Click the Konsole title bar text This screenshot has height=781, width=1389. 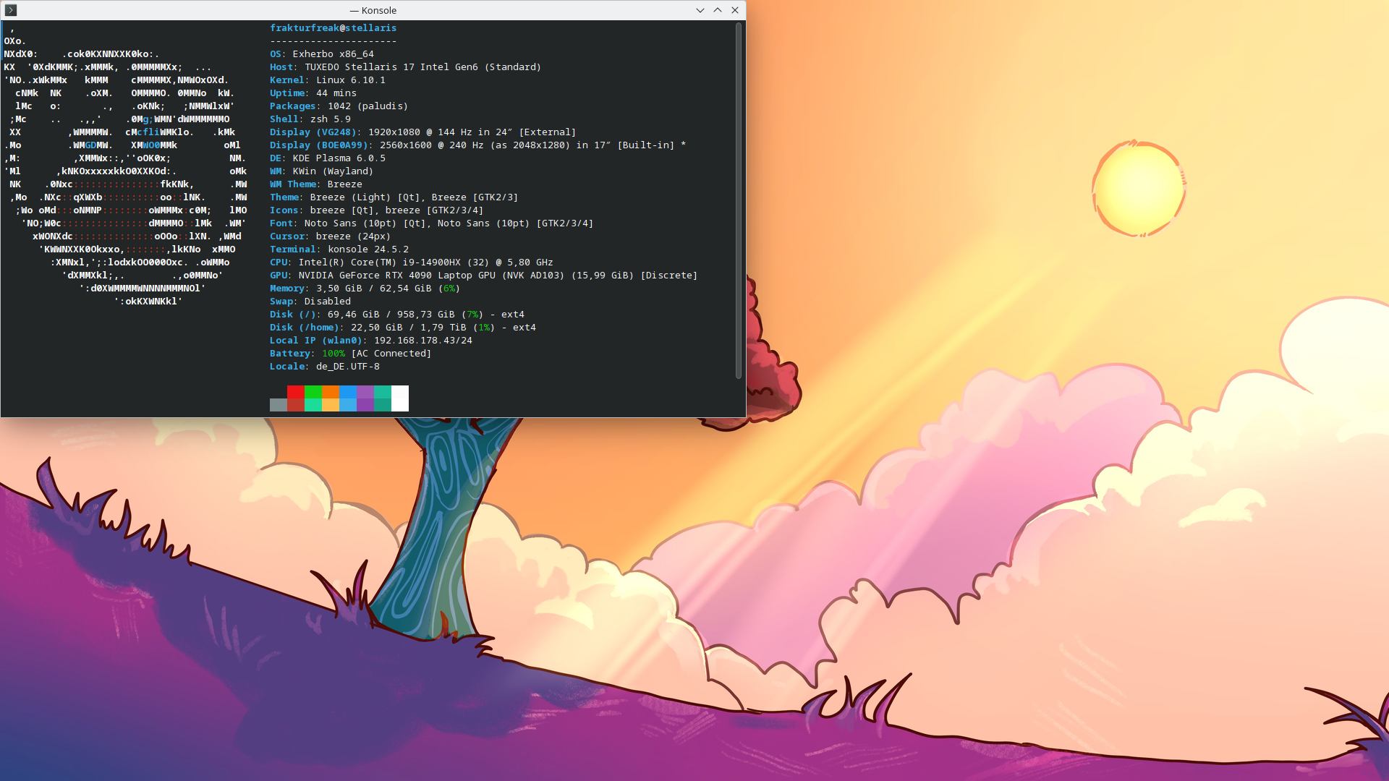[373, 10]
